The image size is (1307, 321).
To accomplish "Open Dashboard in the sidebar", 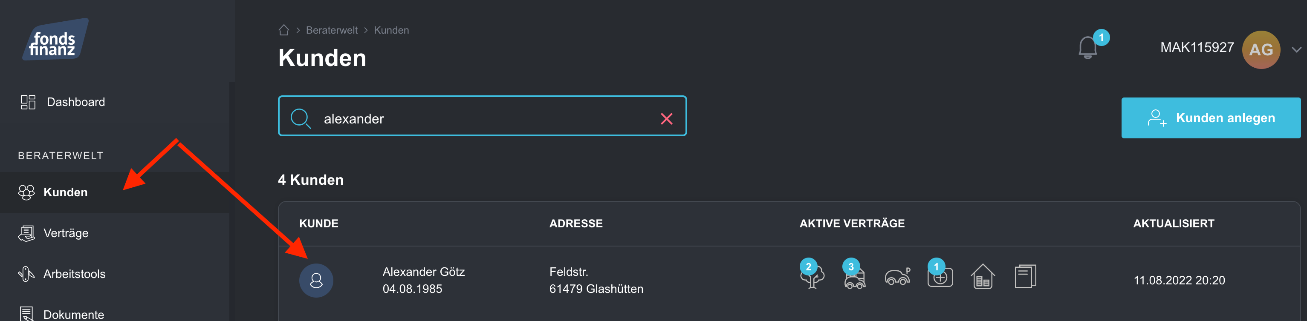I will pos(75,102).
